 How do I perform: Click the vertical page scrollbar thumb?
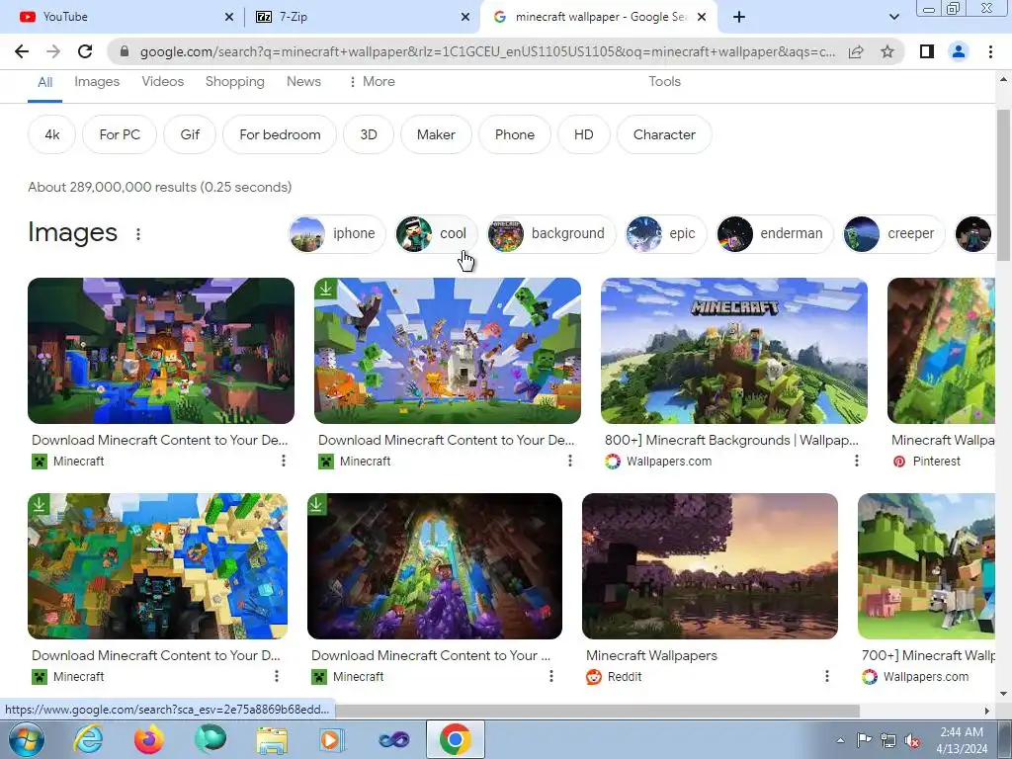(1003, 186)
